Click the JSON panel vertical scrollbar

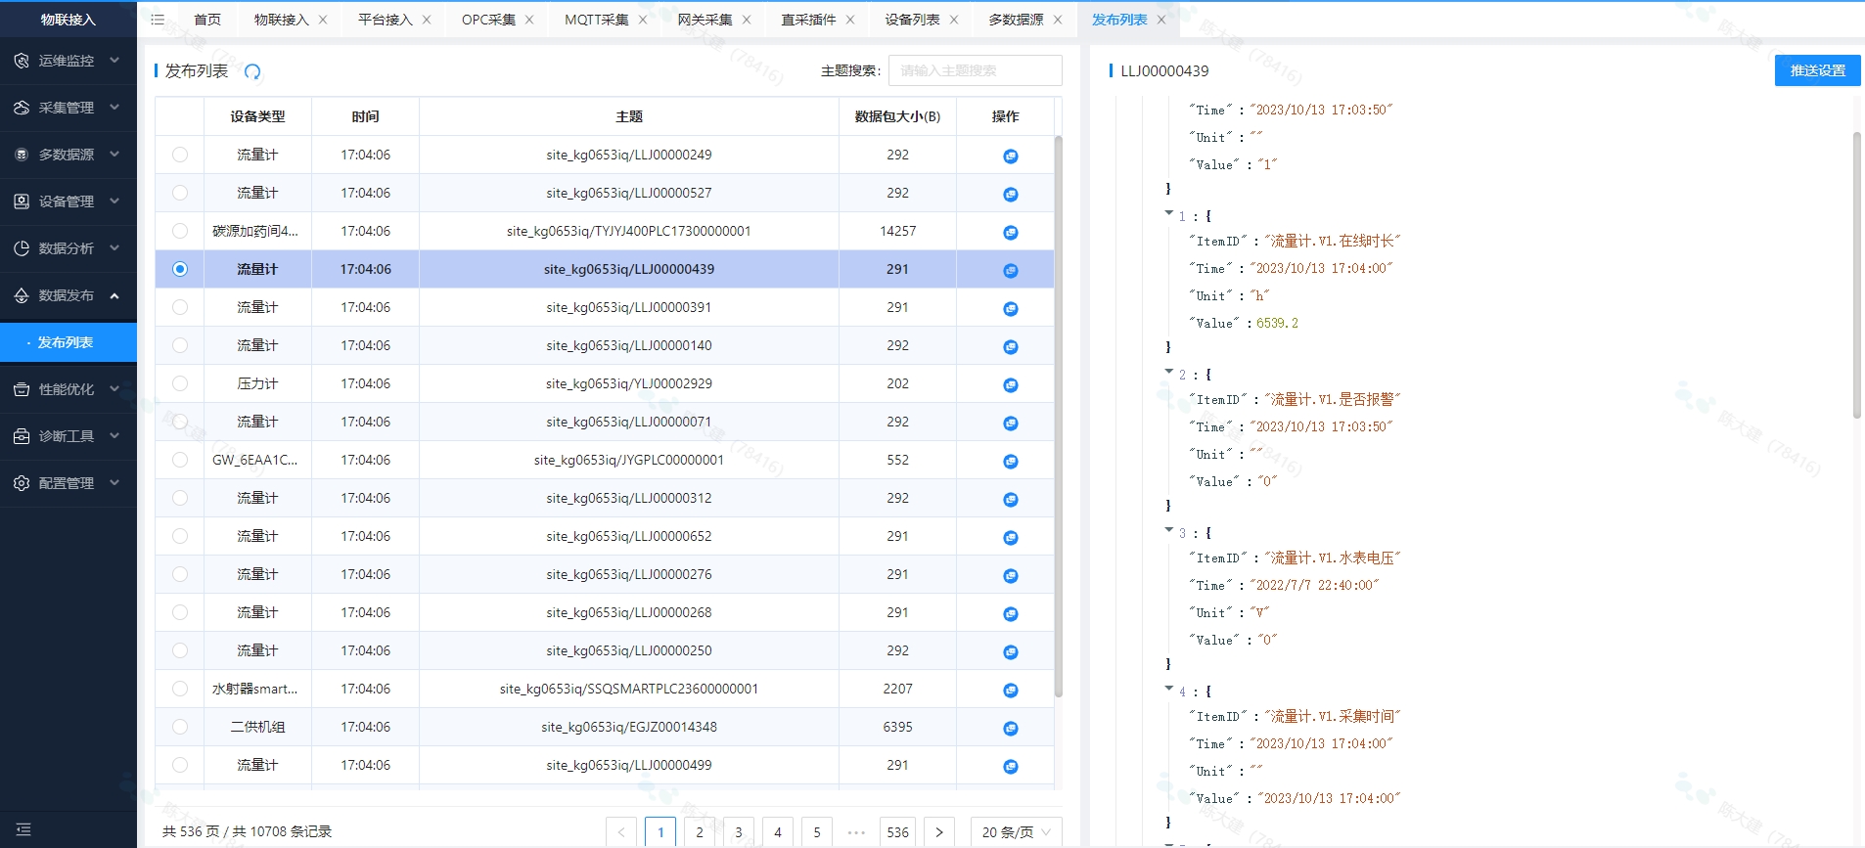(x=1856, y=274)
